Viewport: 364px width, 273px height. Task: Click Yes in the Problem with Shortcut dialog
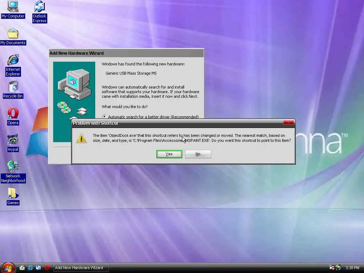coord(169,154)
